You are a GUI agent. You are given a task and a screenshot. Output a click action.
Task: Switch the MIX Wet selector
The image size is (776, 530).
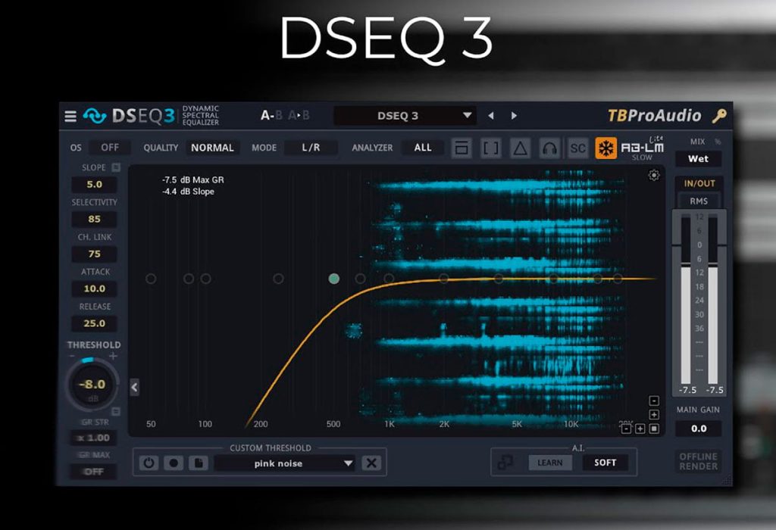[x=698, y=159]
